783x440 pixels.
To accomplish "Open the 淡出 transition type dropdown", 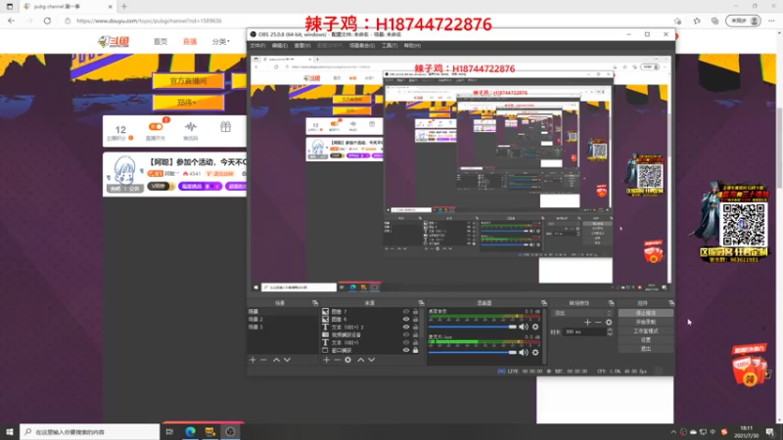I will pyautogui.click(x=582, y=313).
